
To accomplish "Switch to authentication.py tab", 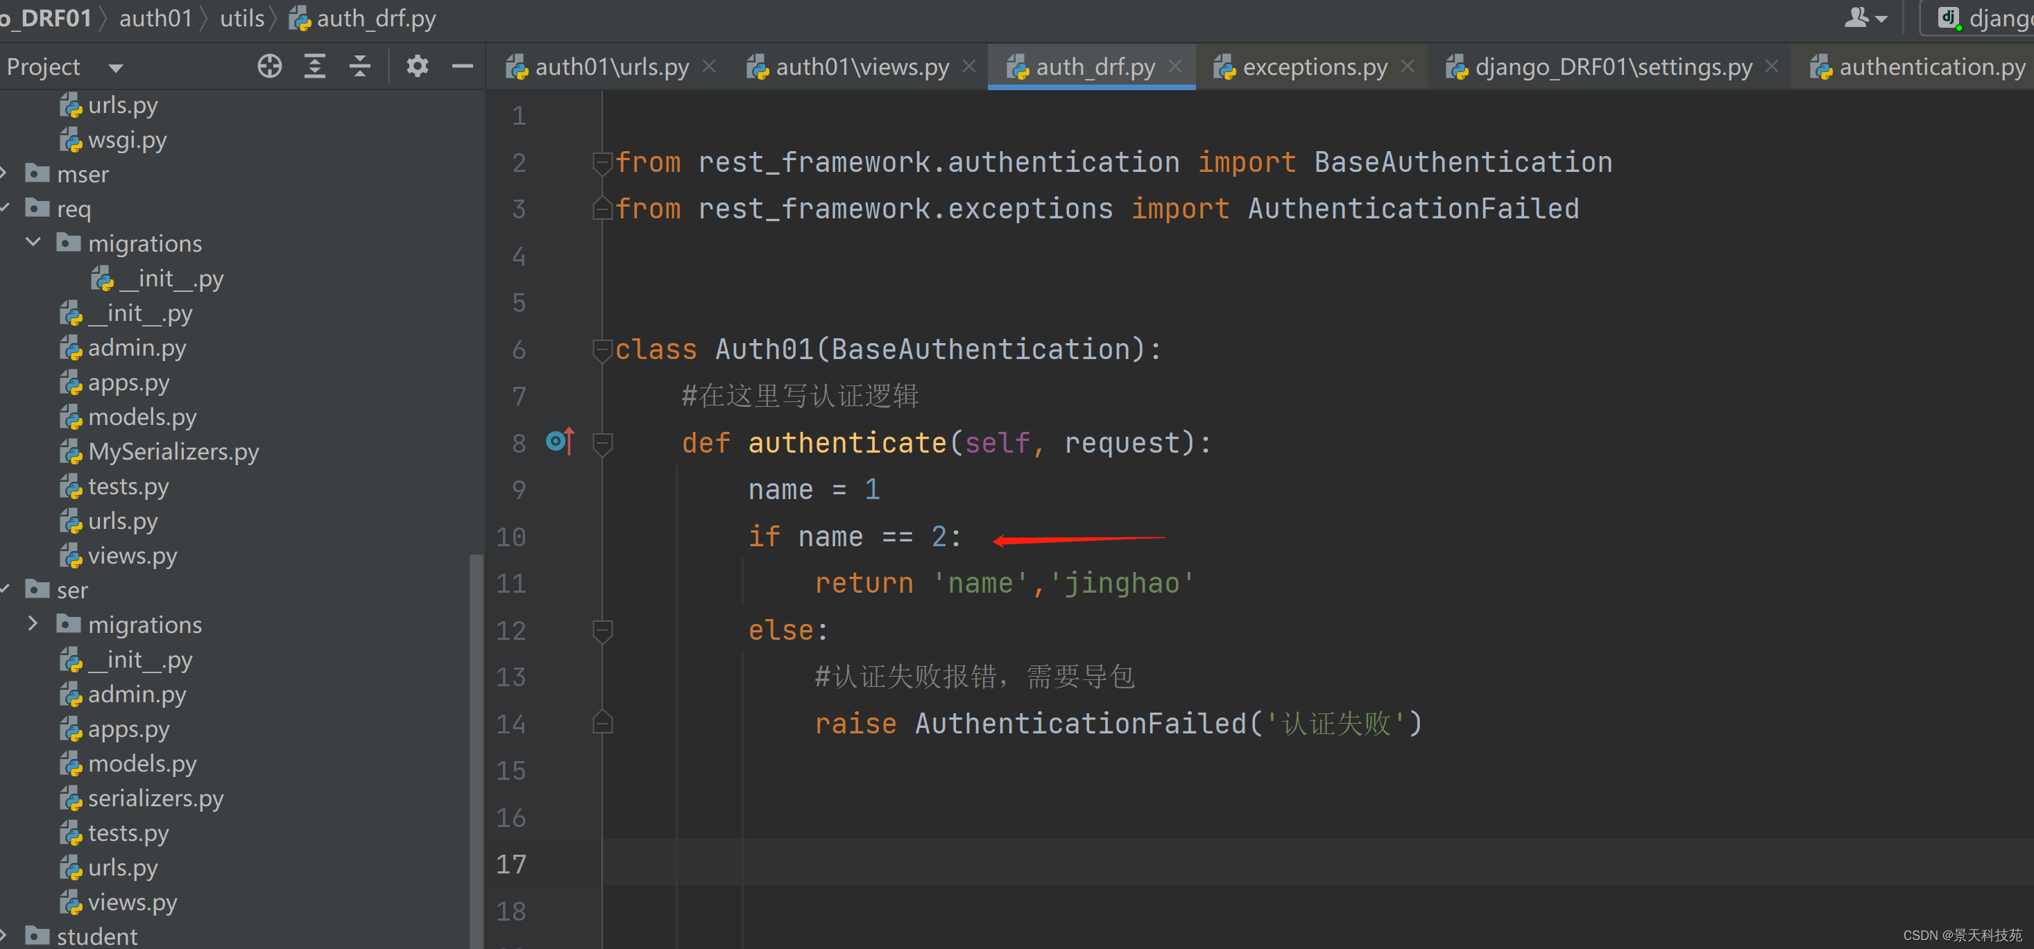I will tap(1918, 67).
